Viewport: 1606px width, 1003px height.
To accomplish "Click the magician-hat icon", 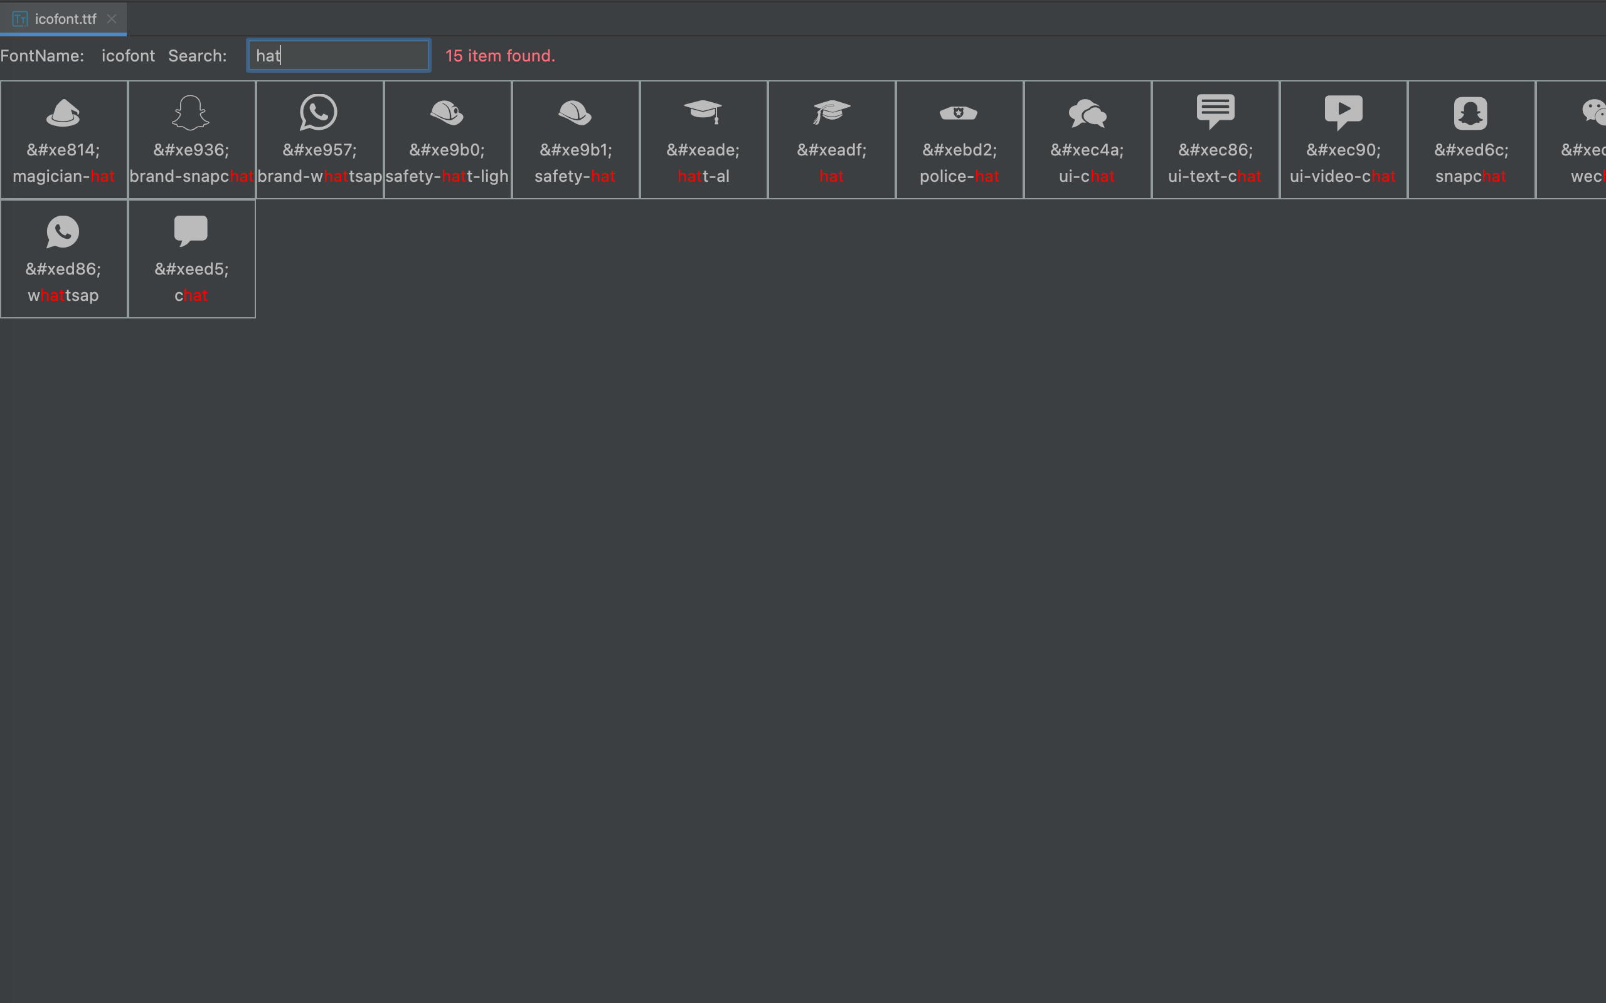I will pos(63,113).
